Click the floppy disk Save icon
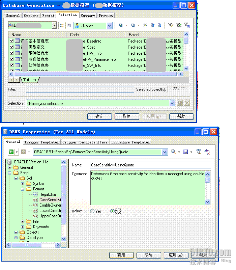The image size is (236, 270). (186, 152)
